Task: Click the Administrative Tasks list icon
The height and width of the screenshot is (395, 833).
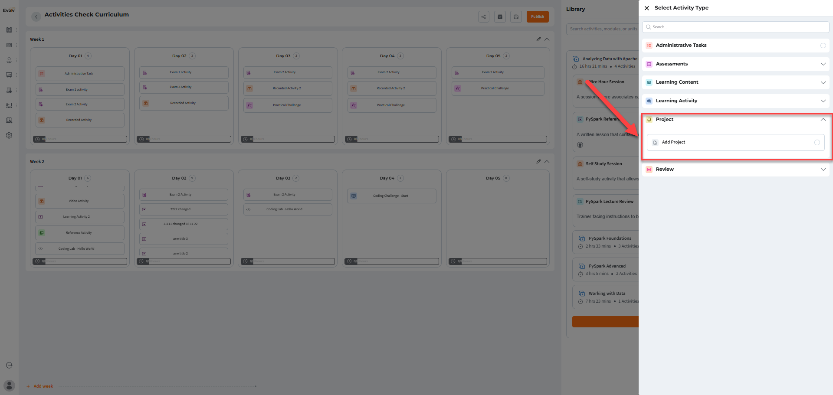Action: pyautogui.click(x=649, y=46)
